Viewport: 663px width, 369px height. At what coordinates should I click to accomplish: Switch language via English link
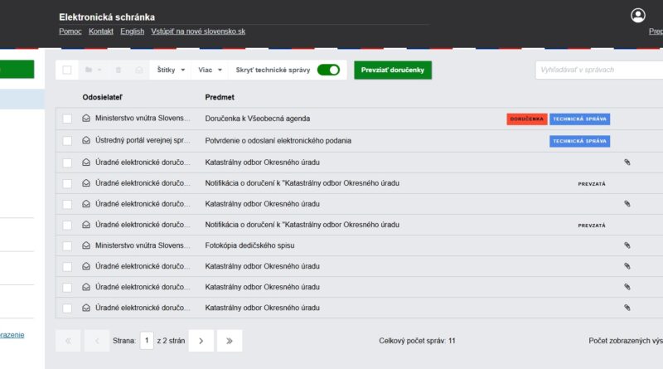[132, 32]
